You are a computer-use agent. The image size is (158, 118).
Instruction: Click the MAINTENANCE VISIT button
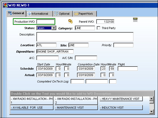[x=76, y=108]
